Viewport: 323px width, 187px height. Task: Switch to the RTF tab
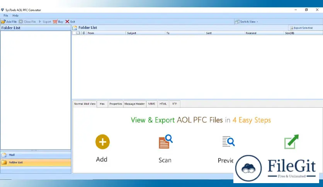click(175, 104)
